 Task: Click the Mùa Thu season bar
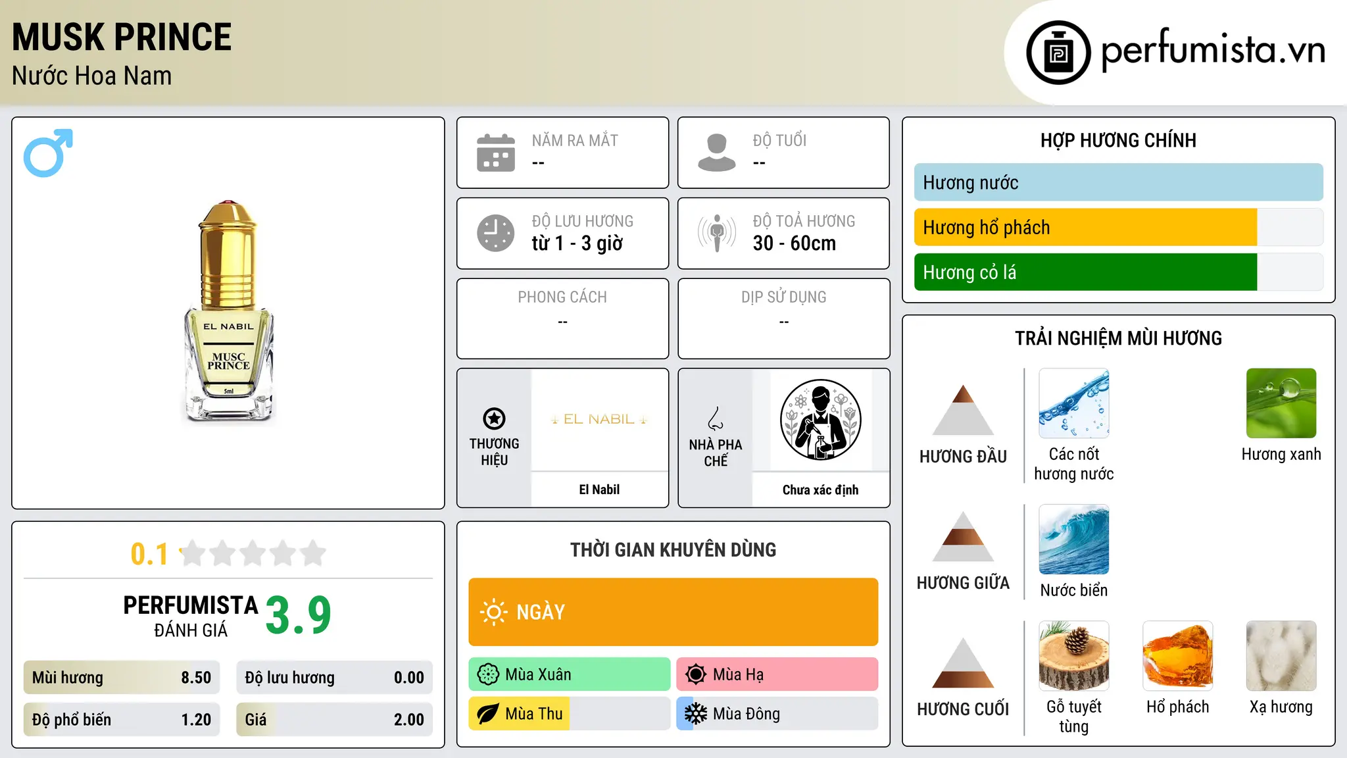570,714
